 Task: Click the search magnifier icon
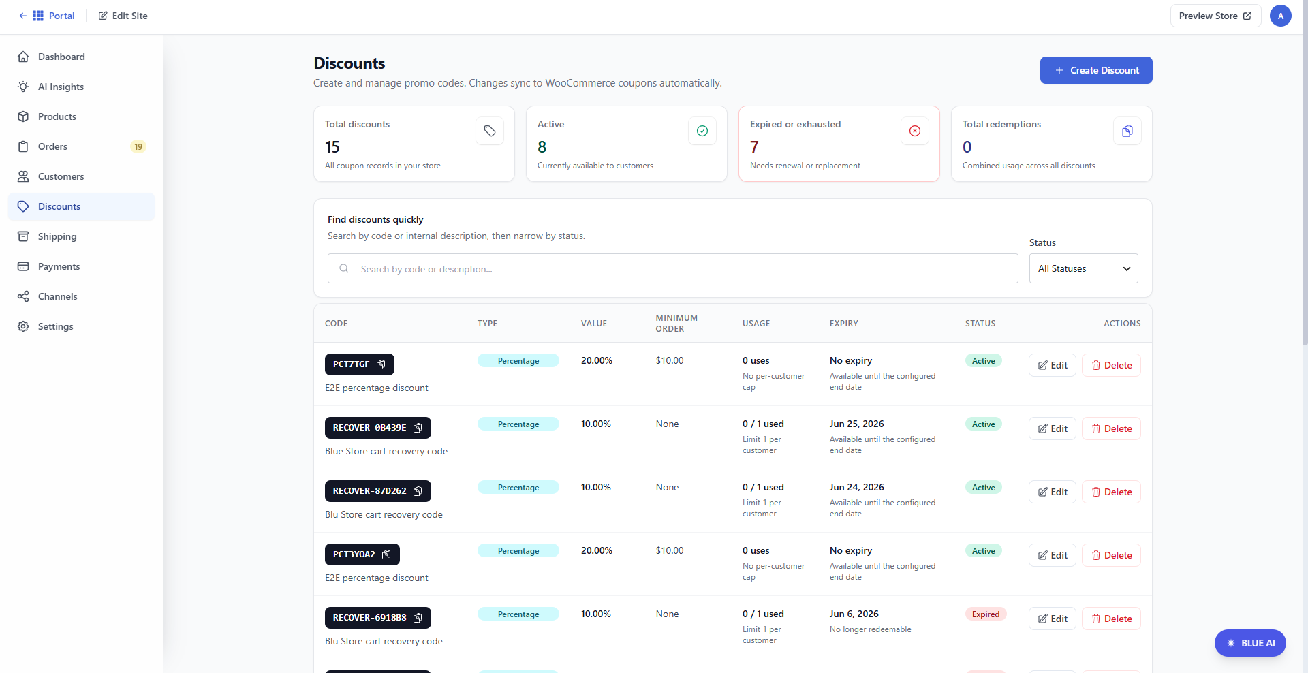(344, 268)
